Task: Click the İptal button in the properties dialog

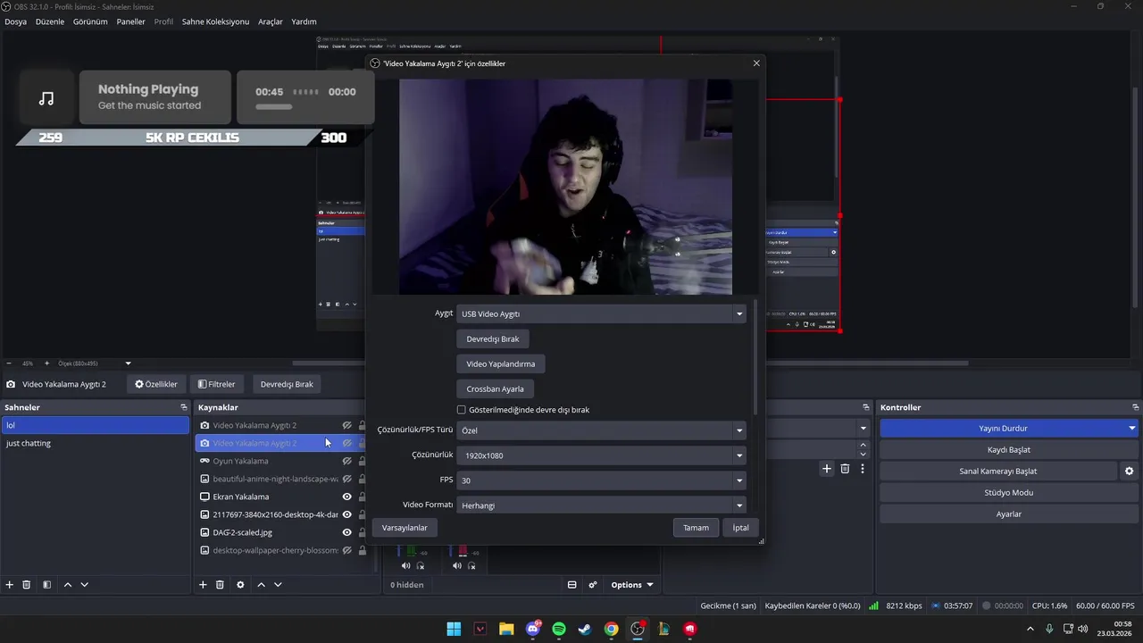Action: [x=741, y=528]
